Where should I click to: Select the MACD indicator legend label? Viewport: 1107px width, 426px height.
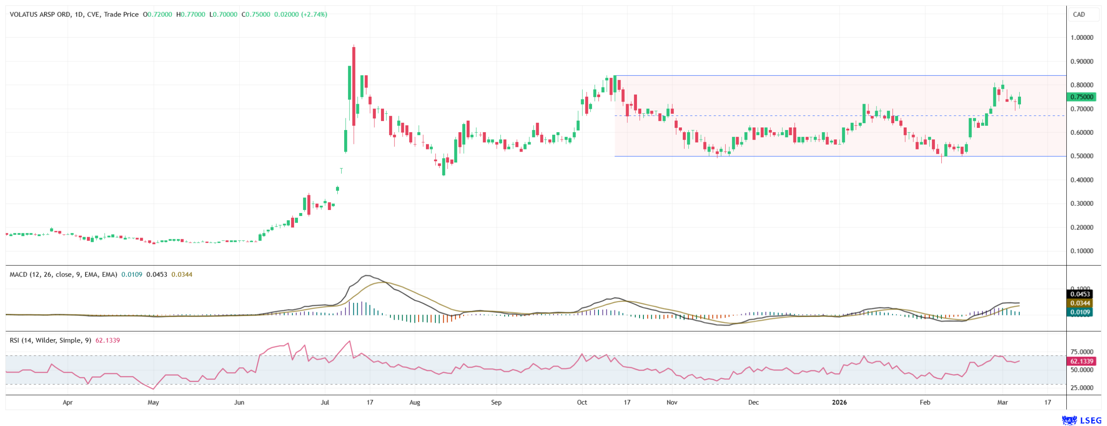63,274
